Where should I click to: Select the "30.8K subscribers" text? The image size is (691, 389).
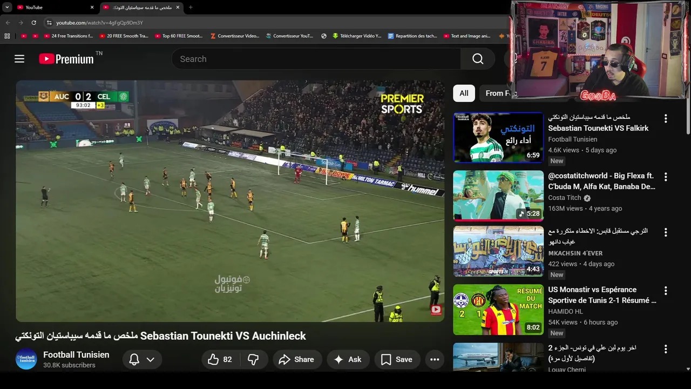[69, 365]
